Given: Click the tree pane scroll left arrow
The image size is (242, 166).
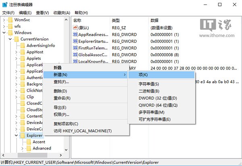Looking at the screenshot, I should (x=3, y=155).
